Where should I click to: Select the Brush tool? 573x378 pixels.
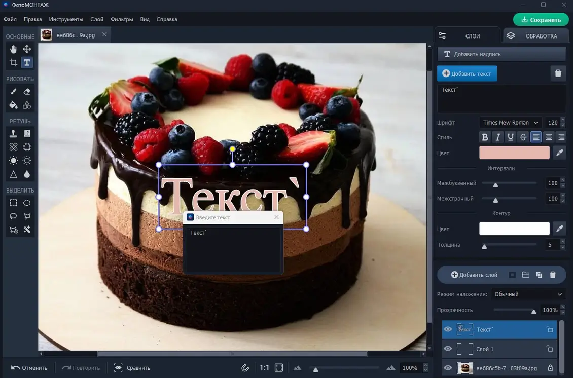(x=14, y=92)
